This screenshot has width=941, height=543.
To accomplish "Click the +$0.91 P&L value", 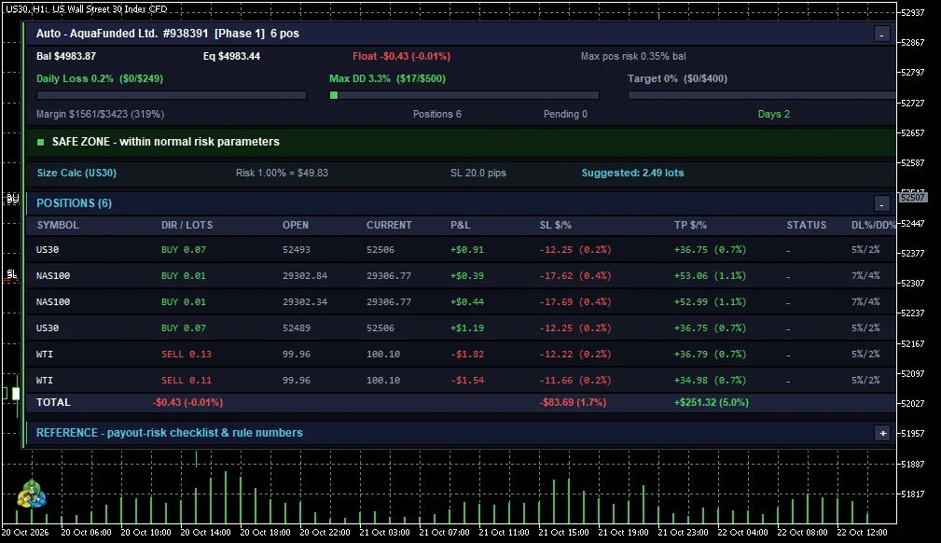I will [467, 250].
